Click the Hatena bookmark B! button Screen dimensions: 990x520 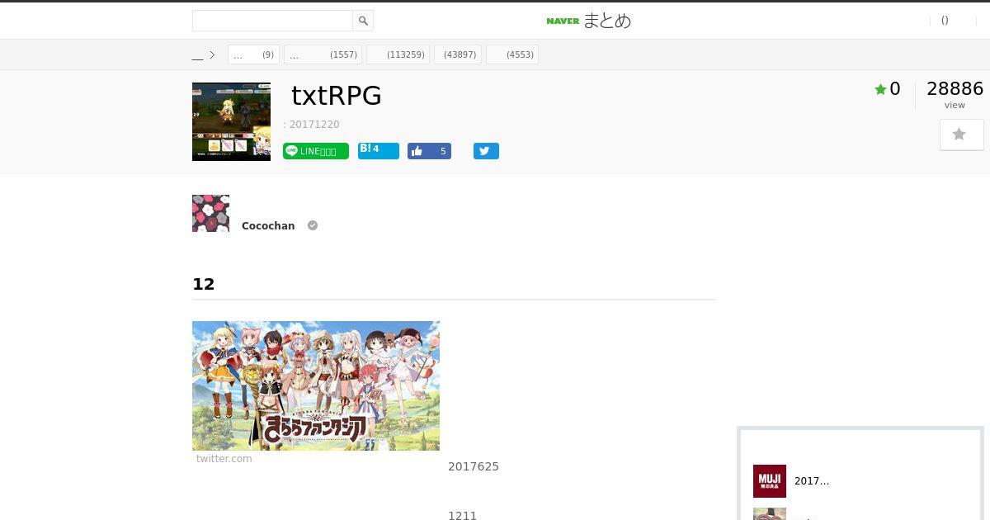[379, 151]
